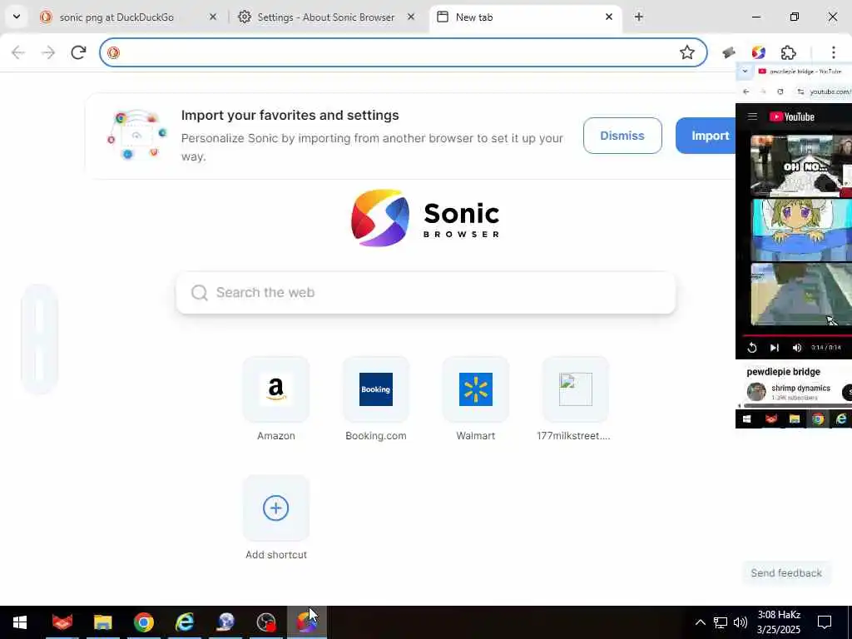Reload the page
Image resolution: width=852 pixels, height=639 pixels.
(79, 52)
